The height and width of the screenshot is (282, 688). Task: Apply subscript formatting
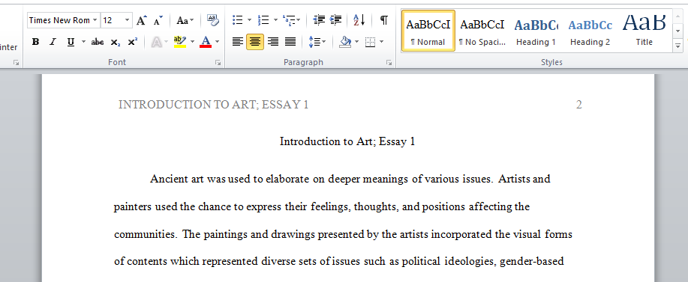[115, 42]
